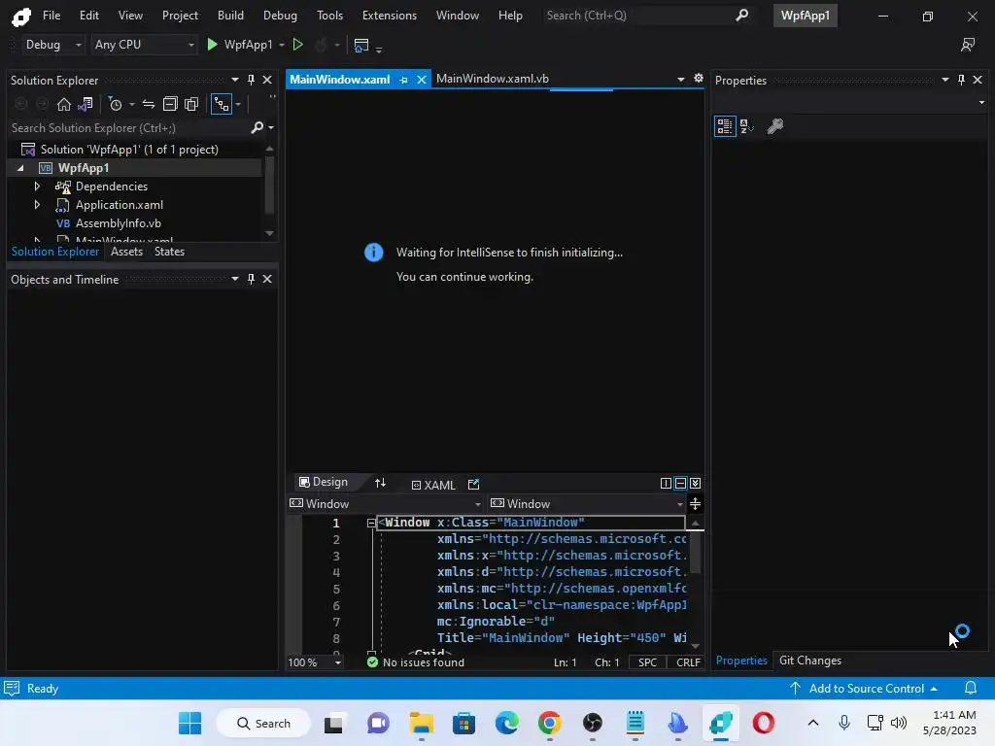Open the File menu

coord(51,16)
